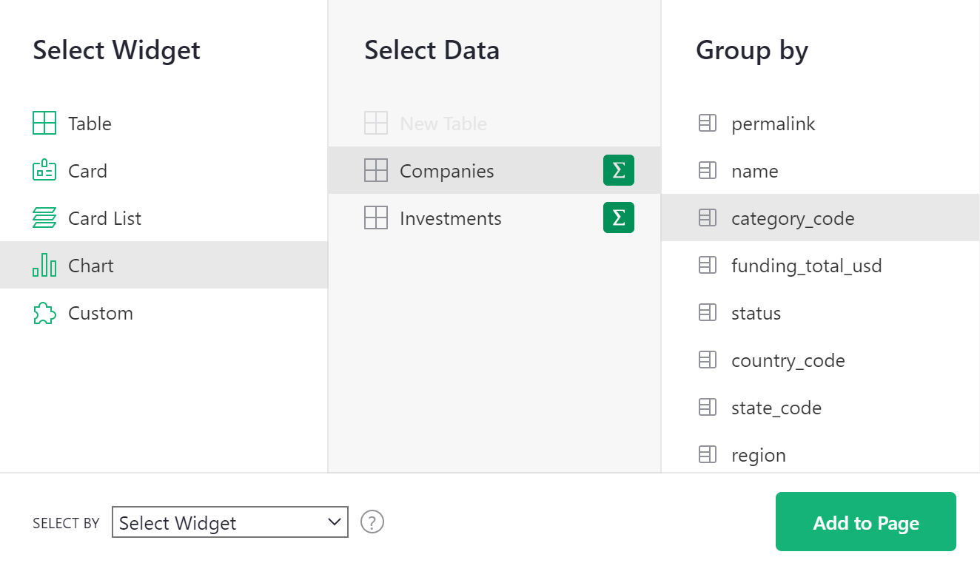Screen dimensions: 980x563
Task: Pick the Card List widget icon
Action: coord(44,218)
